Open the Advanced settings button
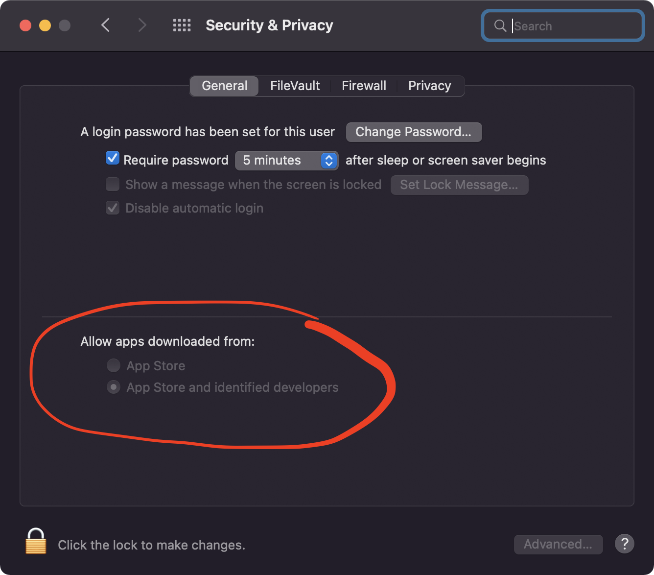 (558, 544)
